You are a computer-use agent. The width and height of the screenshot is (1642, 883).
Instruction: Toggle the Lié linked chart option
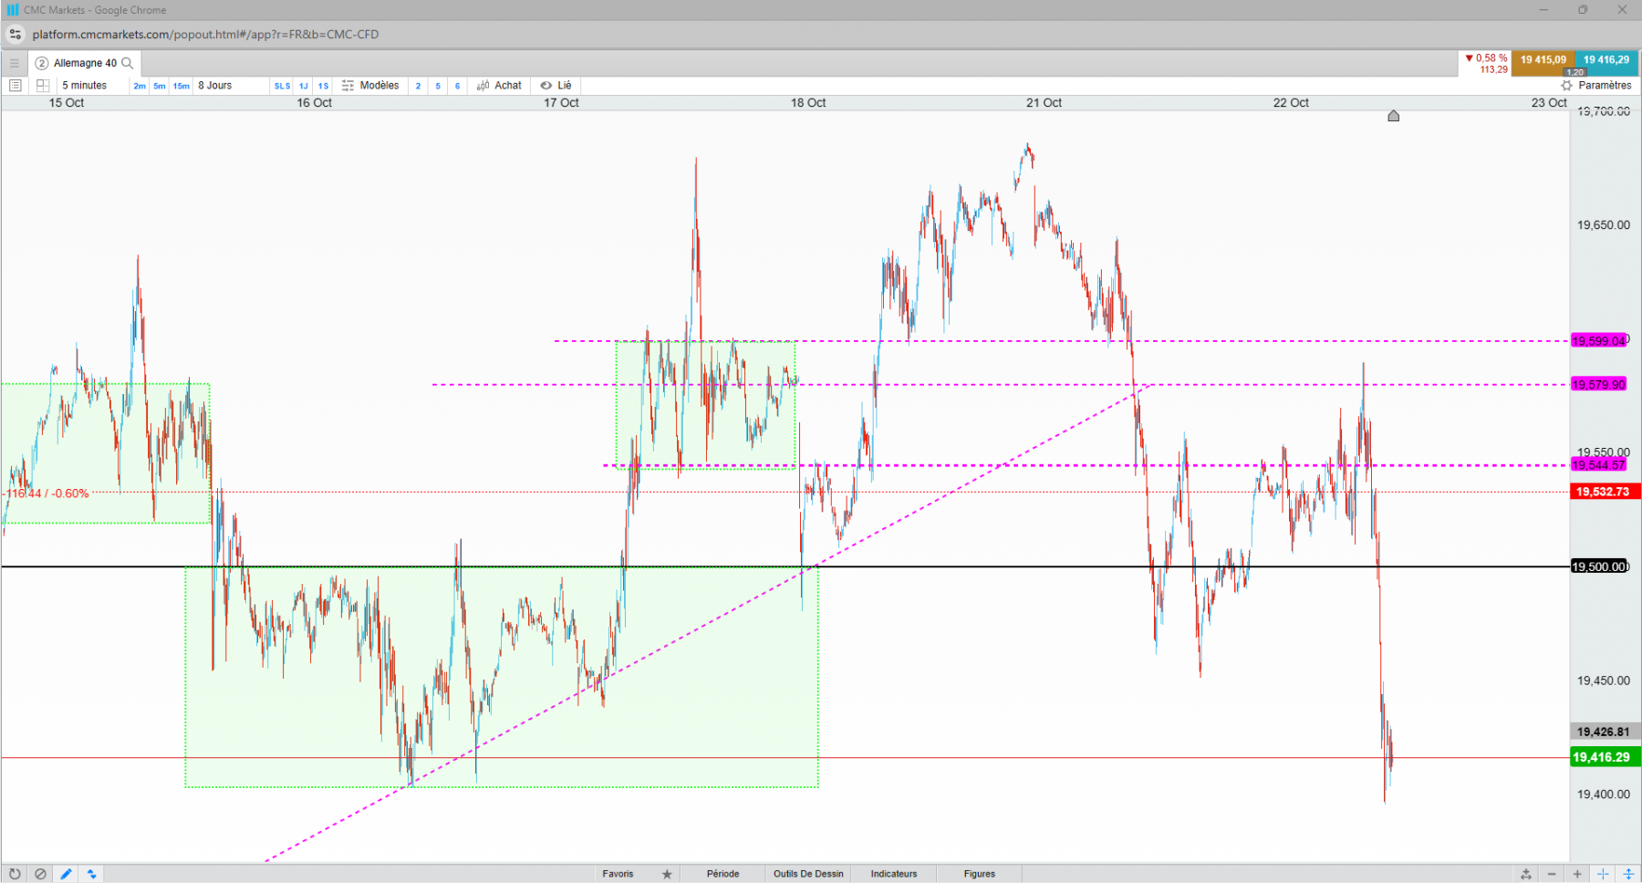tap(556, 86)
